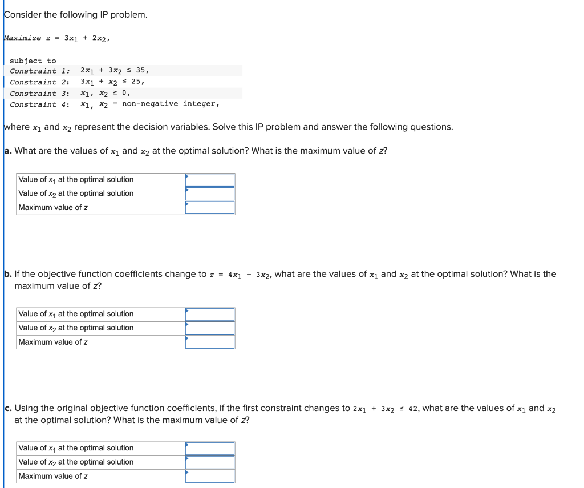Select the highlighted Constraint 3 row

(123, 93)
